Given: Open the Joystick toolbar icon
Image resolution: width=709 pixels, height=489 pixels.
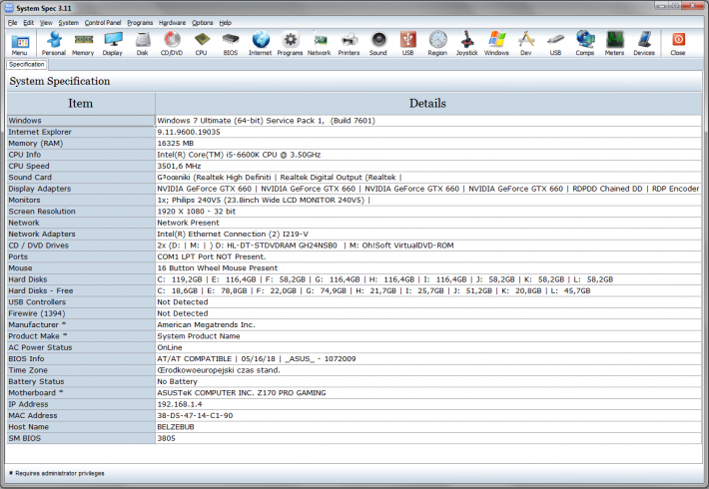Looking at the screenshot, I should 467,44.
